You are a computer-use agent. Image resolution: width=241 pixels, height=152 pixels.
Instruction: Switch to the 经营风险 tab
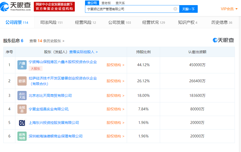(x=86, y=22)
